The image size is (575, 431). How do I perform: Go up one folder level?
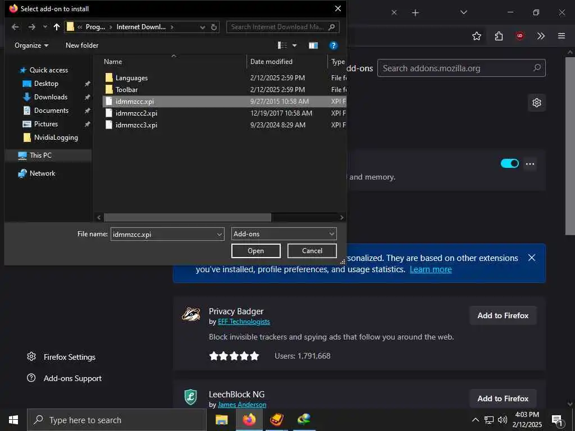tap(57, 27)
